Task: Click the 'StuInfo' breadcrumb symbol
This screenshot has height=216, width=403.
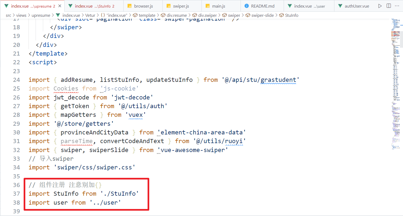Action: pos(292,15)
